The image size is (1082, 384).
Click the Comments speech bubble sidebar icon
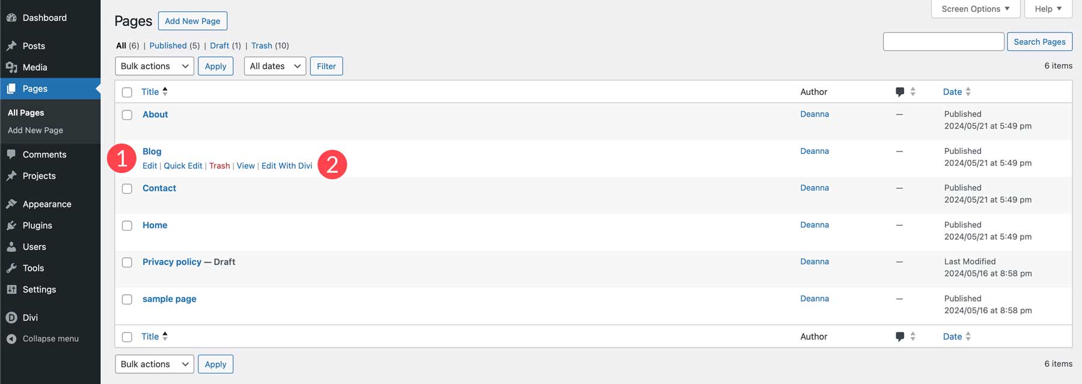[x=11, y=154]
